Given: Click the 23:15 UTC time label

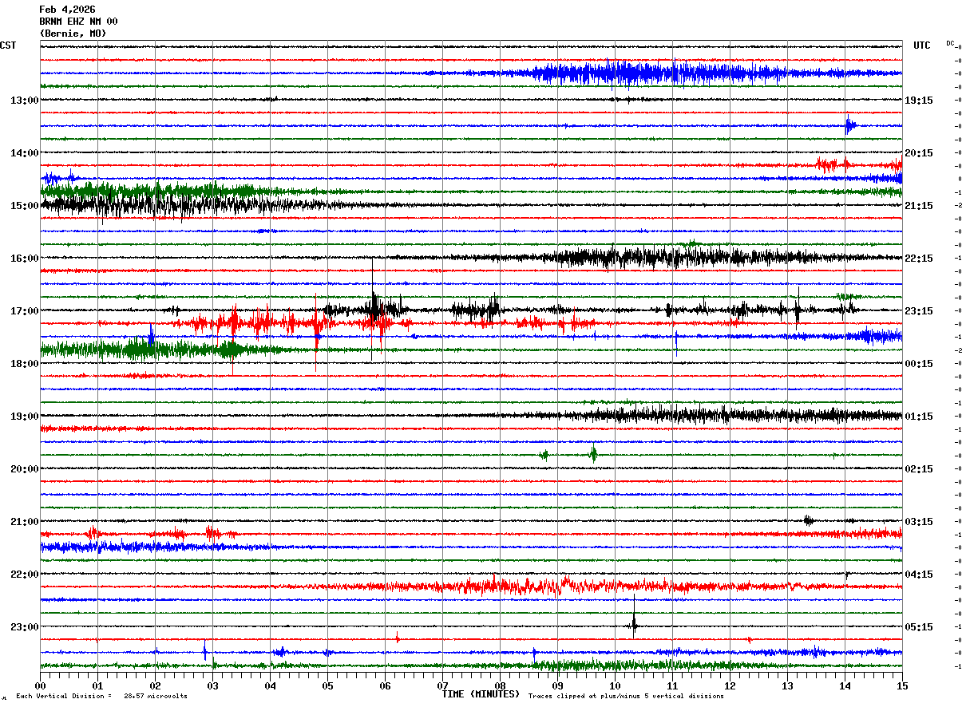Looking at the screenshot, I should pyautogui.click(x=919, y=311).
